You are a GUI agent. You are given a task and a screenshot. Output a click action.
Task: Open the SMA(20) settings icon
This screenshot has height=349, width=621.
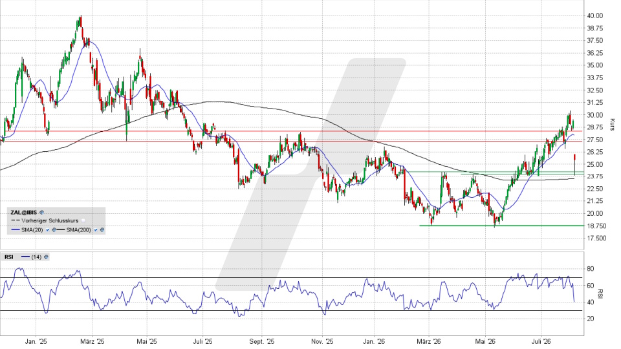54,230
